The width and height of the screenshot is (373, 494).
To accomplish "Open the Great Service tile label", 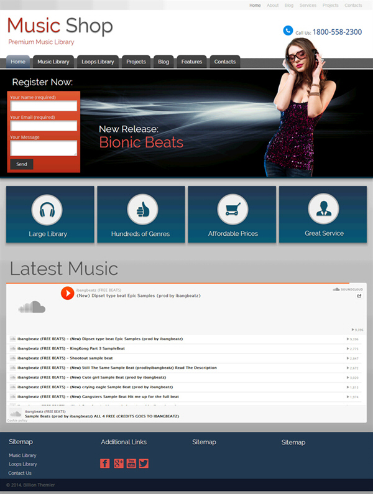I will coord(325,233).
